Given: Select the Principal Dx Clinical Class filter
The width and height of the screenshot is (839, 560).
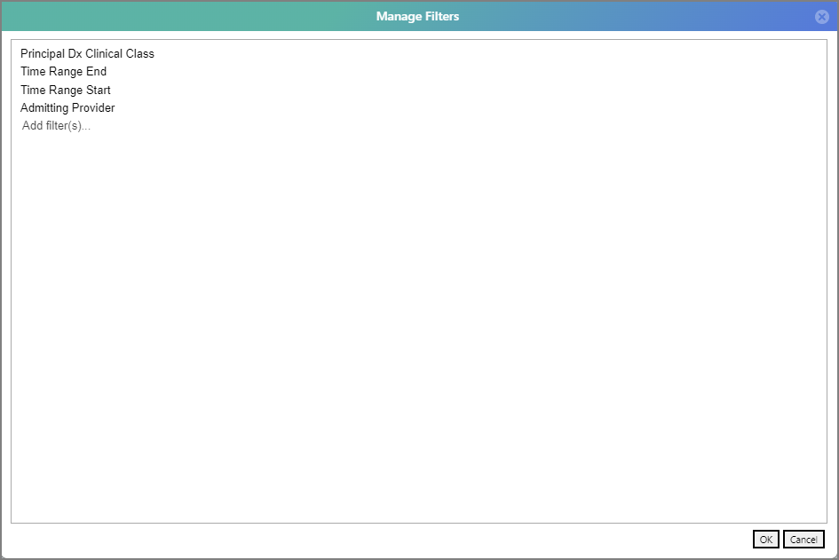Looking at the screenshot, I should click(87, 53).
